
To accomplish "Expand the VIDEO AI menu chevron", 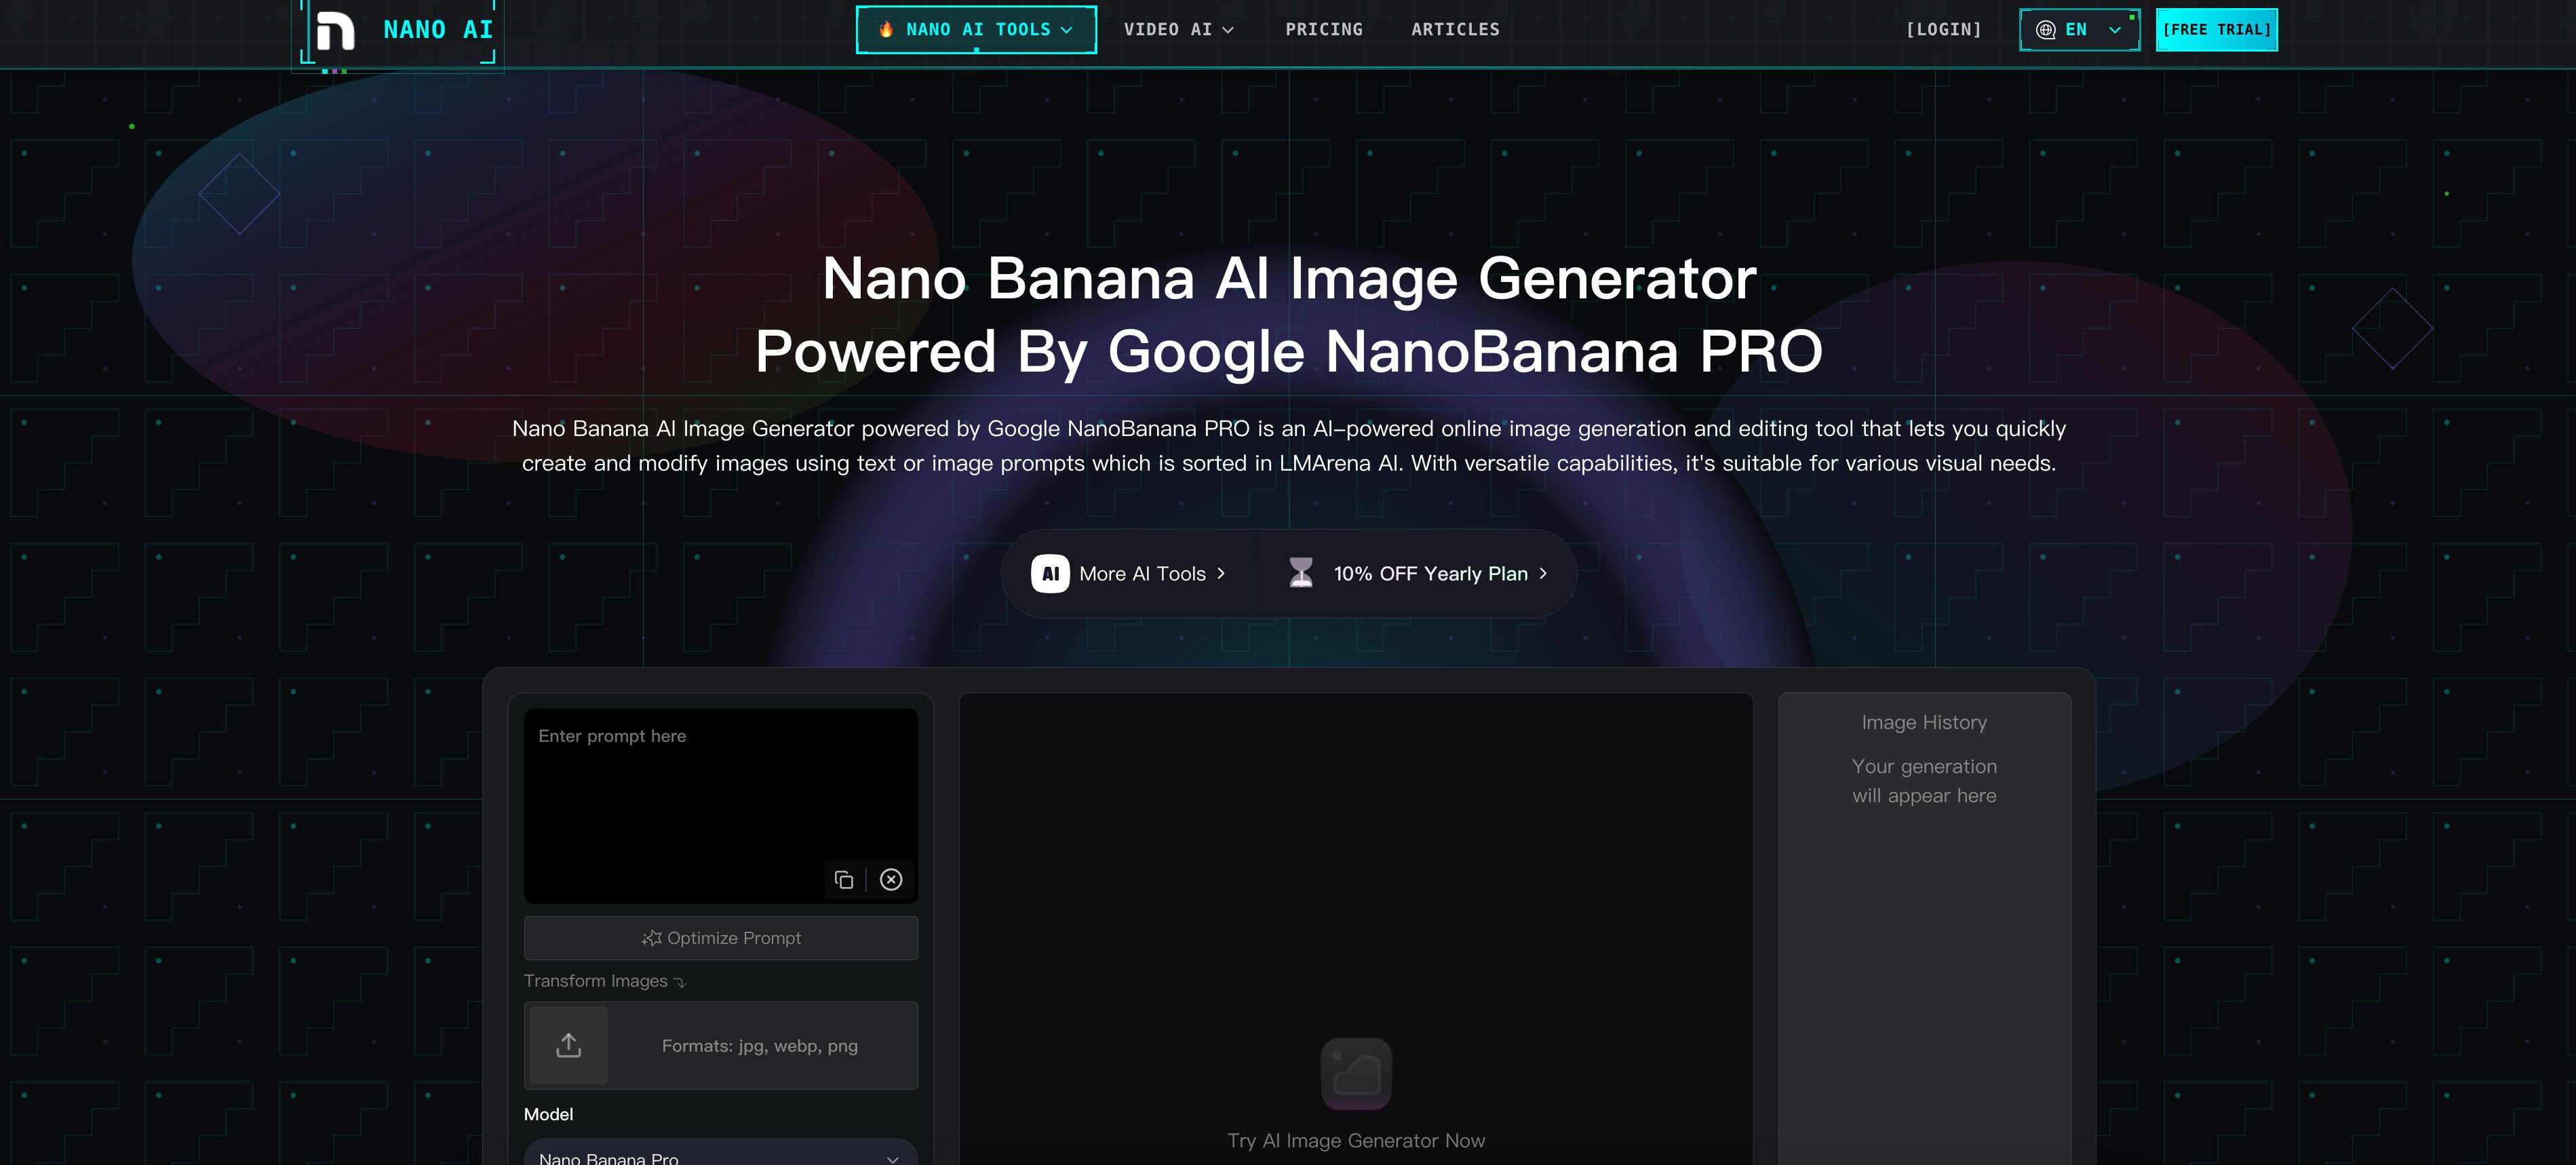I will (1228, 30).
